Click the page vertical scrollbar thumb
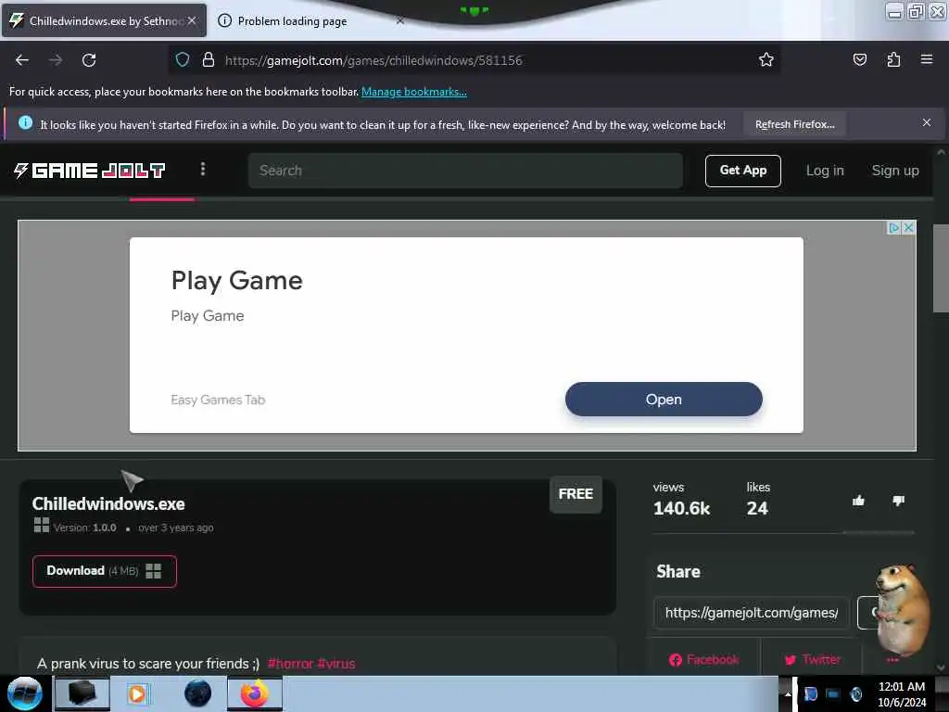The height and width of the screenshot is (712, 949). (x=941, y=269)
